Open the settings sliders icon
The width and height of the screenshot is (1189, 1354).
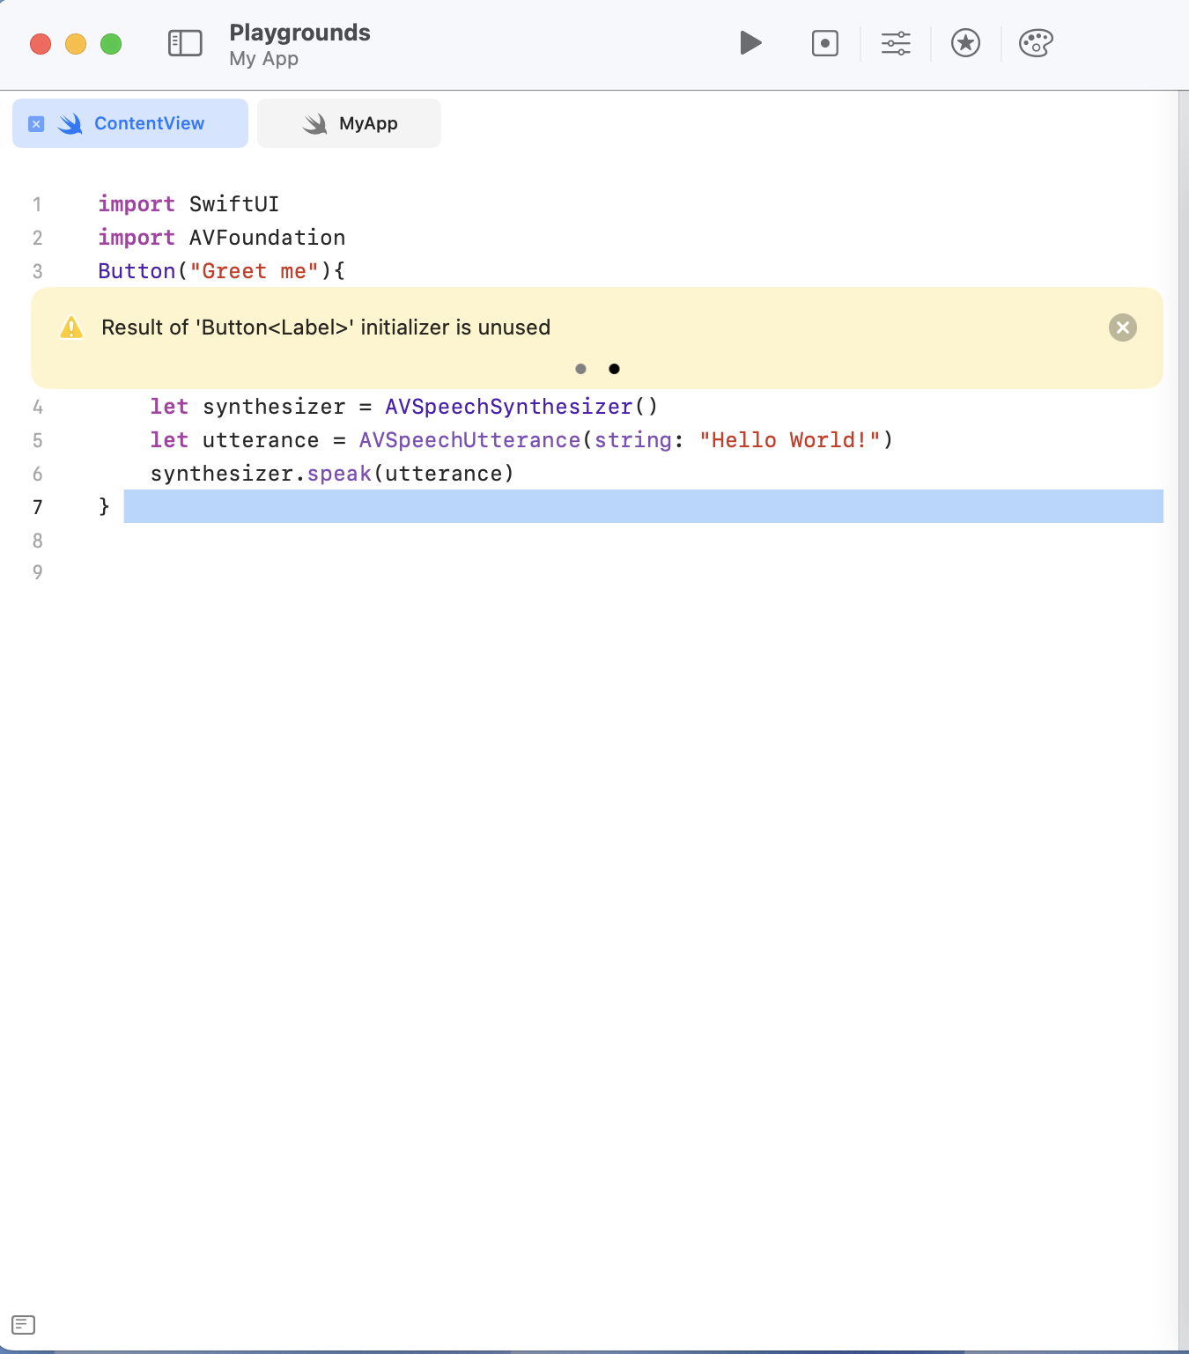coord(896,43)
